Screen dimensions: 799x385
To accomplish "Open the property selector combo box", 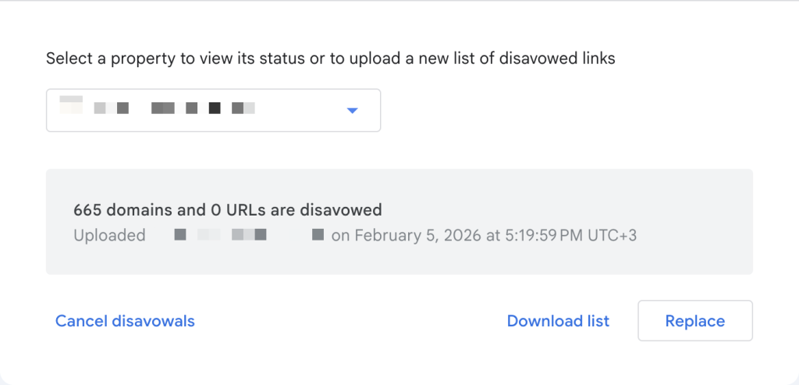I will coord(213,110).
